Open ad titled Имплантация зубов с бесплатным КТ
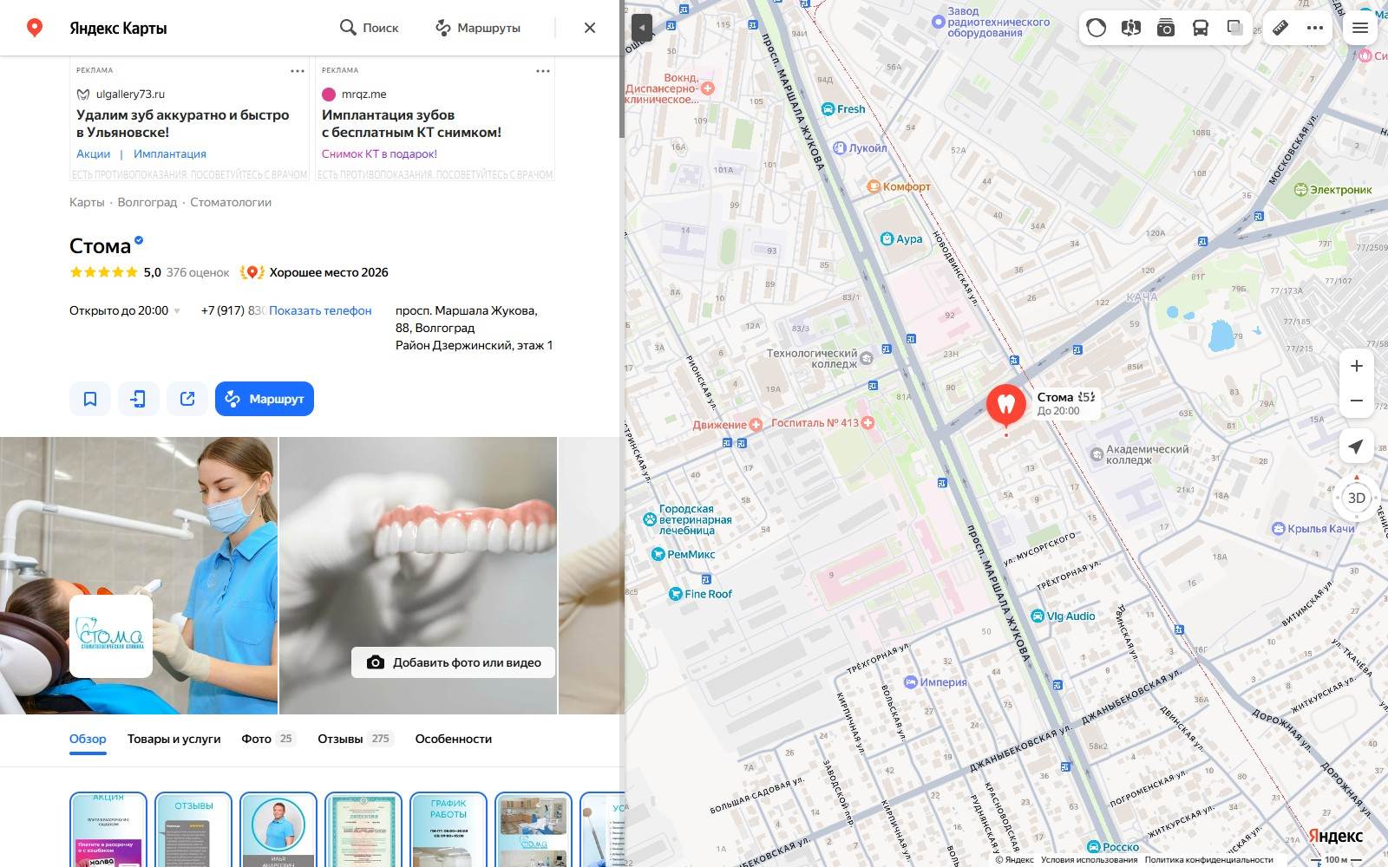Viewport: 1388px width, 867px height. [411, 123]
